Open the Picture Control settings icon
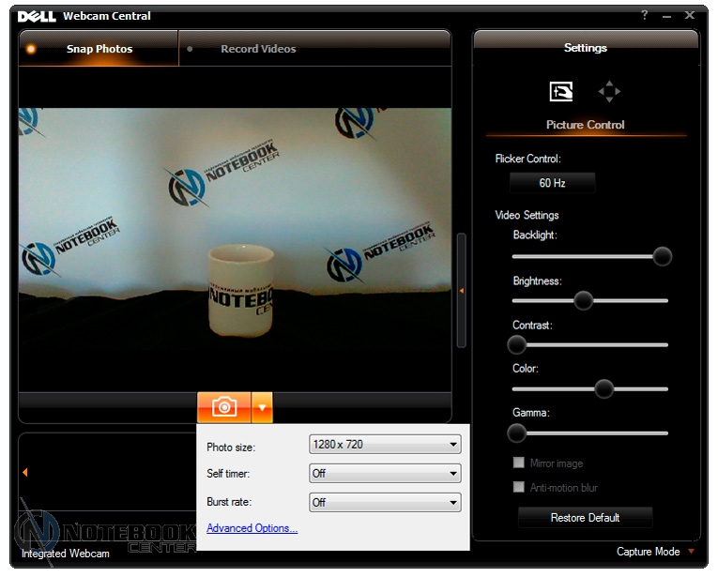Viewport: 718px width, 577px height. [x=561, y=92]
